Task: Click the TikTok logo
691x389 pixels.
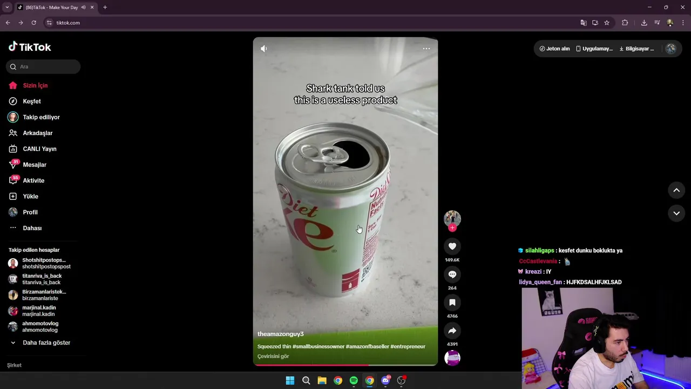Action: point(30,47)
